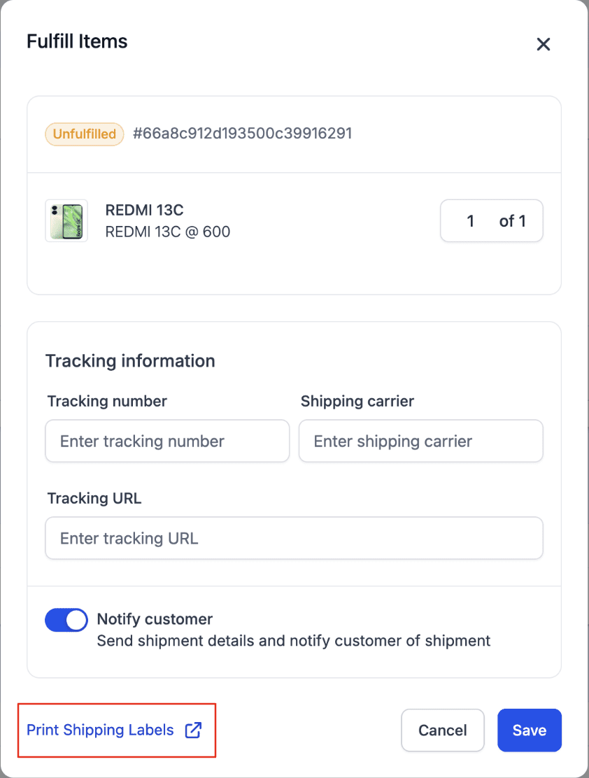Close the Fulfill Items dialog

(544, 44)
